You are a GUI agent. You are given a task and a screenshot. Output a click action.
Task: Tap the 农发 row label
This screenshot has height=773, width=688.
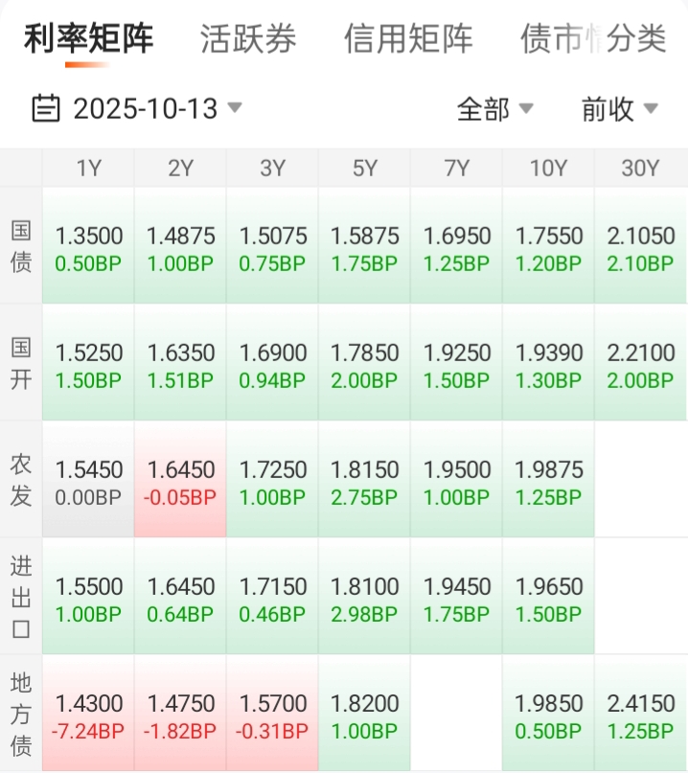coord(21,481)
